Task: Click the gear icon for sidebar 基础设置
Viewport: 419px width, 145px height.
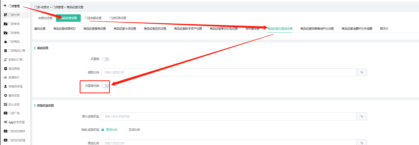Action: (6, 95)
